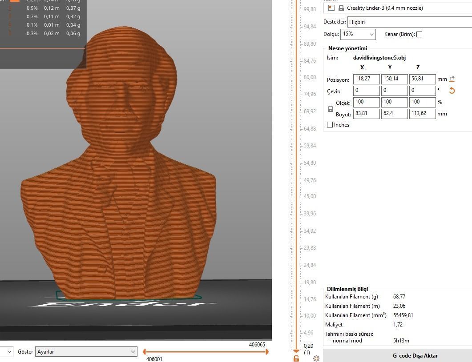Click the filament volume value 55459,81
Viewport: 472px width, 362px height.
(x=403, y=315)
